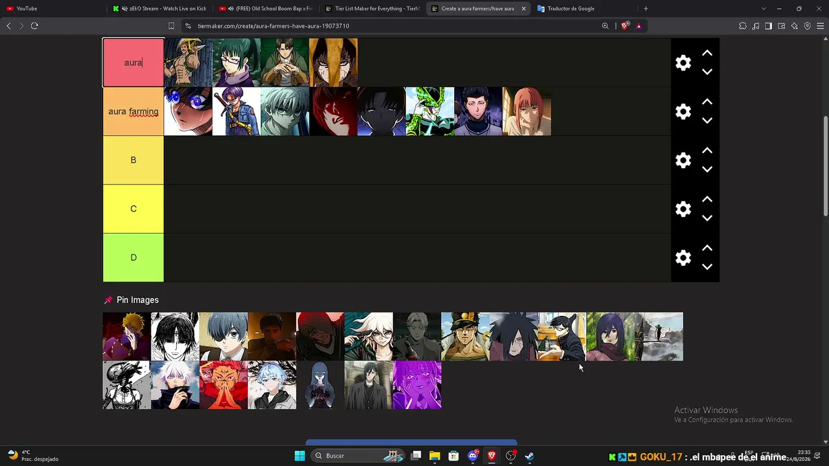Screen dimensions: 829x466
Task: Open Brave Rewards triangle icon
Action: pyautogui.click(x=639, y=26)
